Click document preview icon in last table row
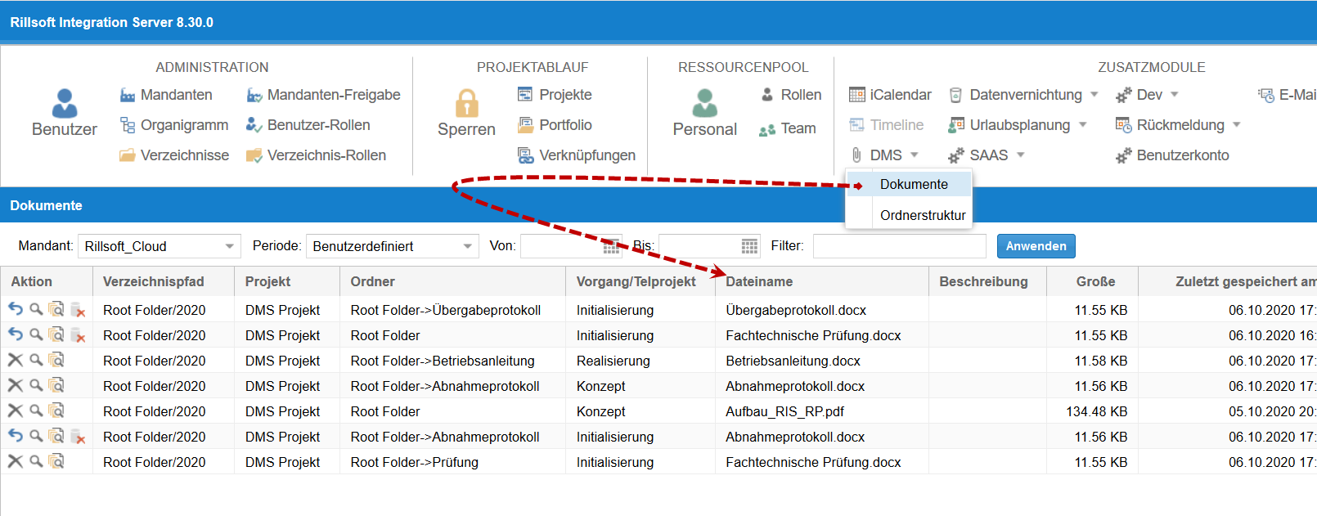This screenshot has width=1317, height=516. (56, 461)
